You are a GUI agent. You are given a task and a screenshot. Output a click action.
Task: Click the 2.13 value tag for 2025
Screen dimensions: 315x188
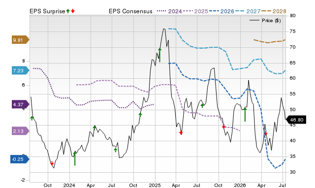(x=20, y=131)
